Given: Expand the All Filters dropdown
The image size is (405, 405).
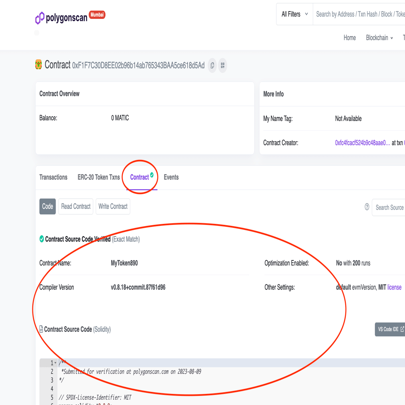Looking at the screenshot, I should pos(295,14).
